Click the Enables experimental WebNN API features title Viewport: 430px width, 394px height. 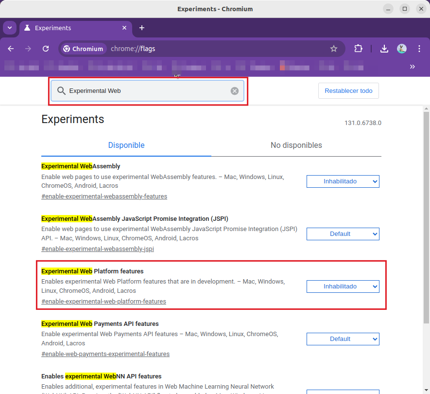click(102, 376)
